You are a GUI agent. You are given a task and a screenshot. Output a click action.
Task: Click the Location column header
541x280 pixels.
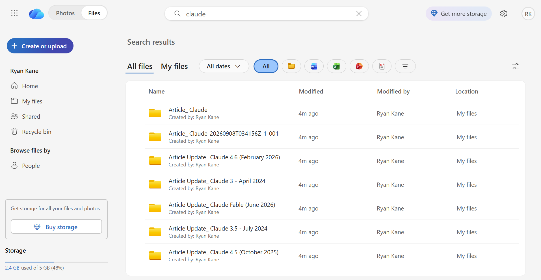(x=467, y=91)
